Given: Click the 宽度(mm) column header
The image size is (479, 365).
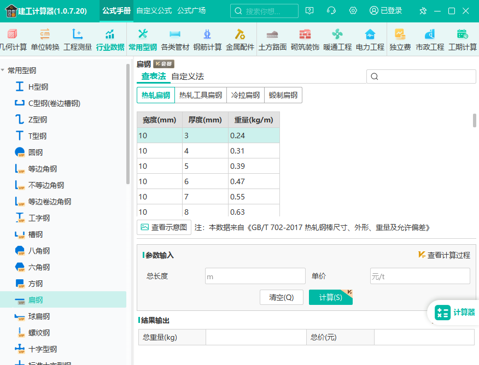Looking at the screenshot, I should tap(160, 120).
